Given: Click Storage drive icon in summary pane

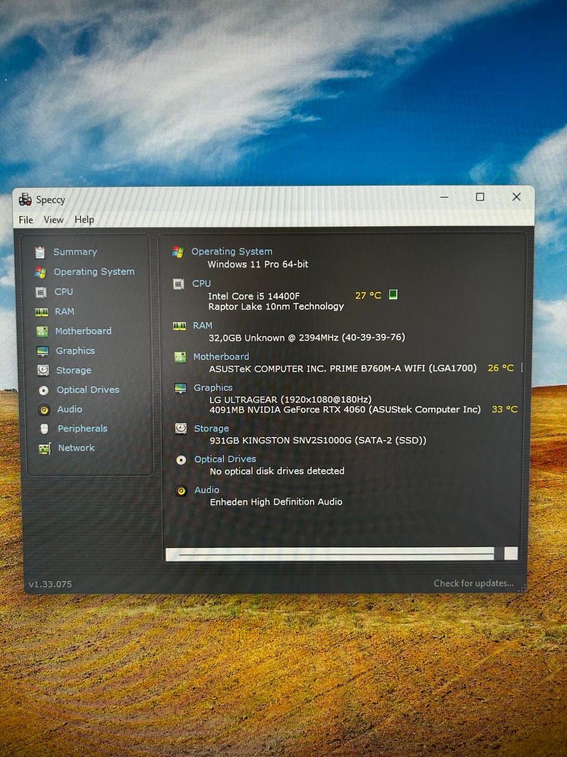Looking at the screenshot, I should tap(181, 429).
